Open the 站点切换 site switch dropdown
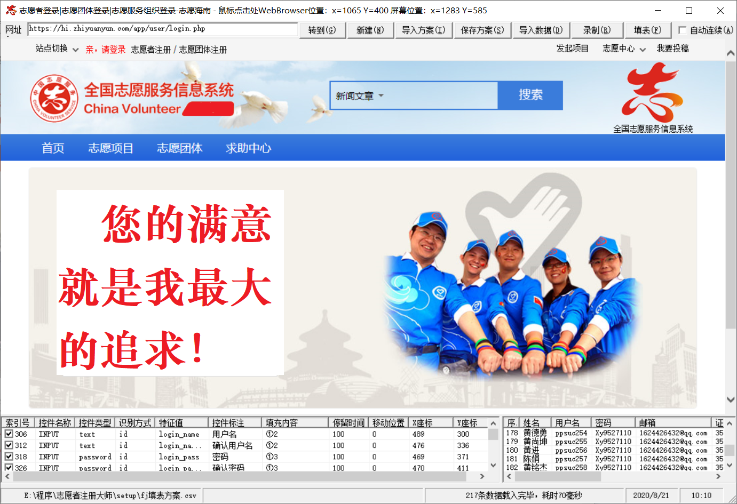This screenshot has height=504, width=737. click(x=51, y=49)
